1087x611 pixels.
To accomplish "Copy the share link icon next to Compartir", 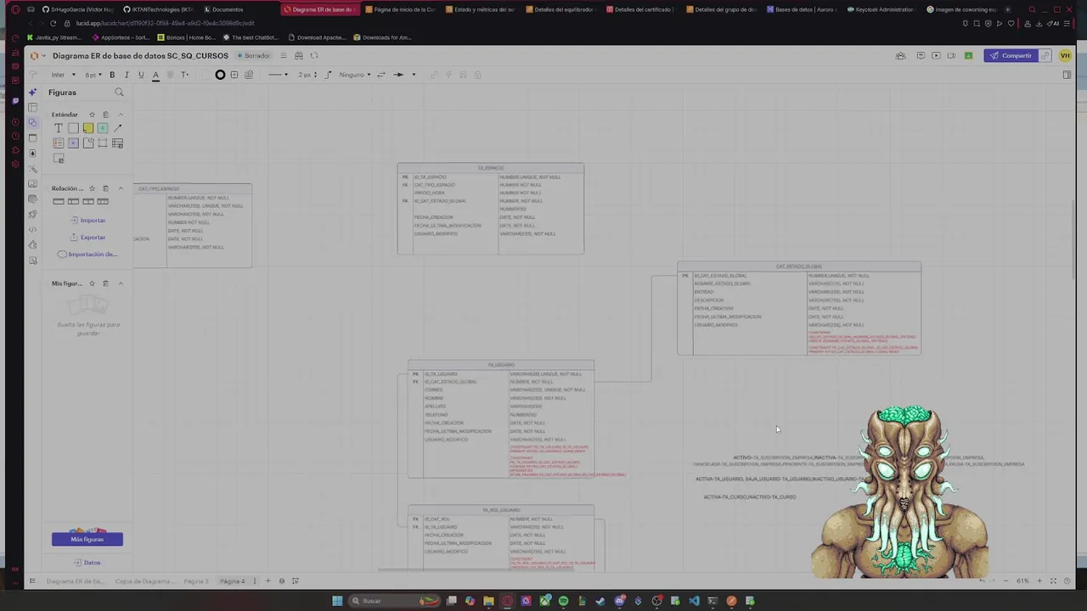I will (1045, 56).
